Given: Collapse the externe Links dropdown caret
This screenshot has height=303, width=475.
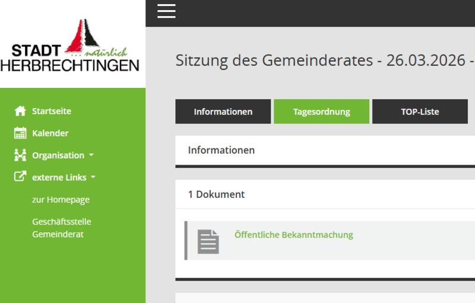Looking at the screenshot, I should click(x=93, y=177).
